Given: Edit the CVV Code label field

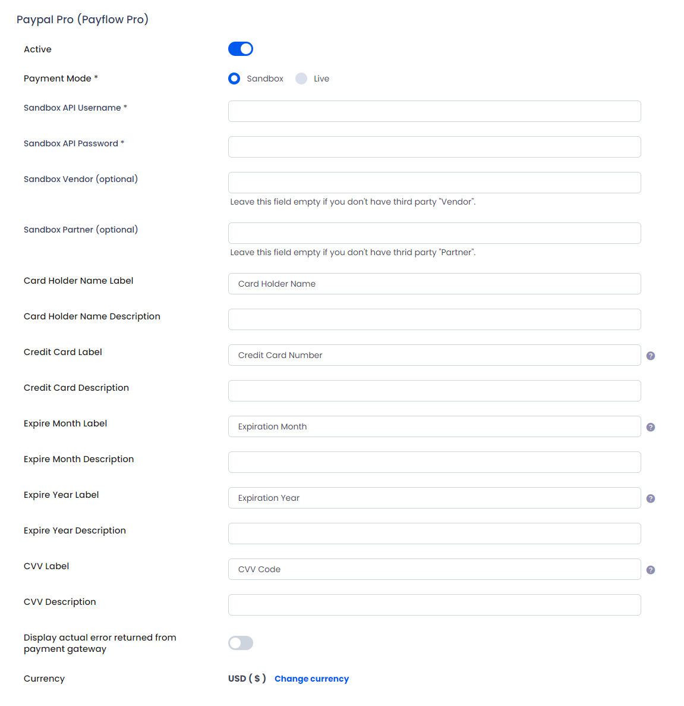Looking at the screenshot, I should coord(434,569).
